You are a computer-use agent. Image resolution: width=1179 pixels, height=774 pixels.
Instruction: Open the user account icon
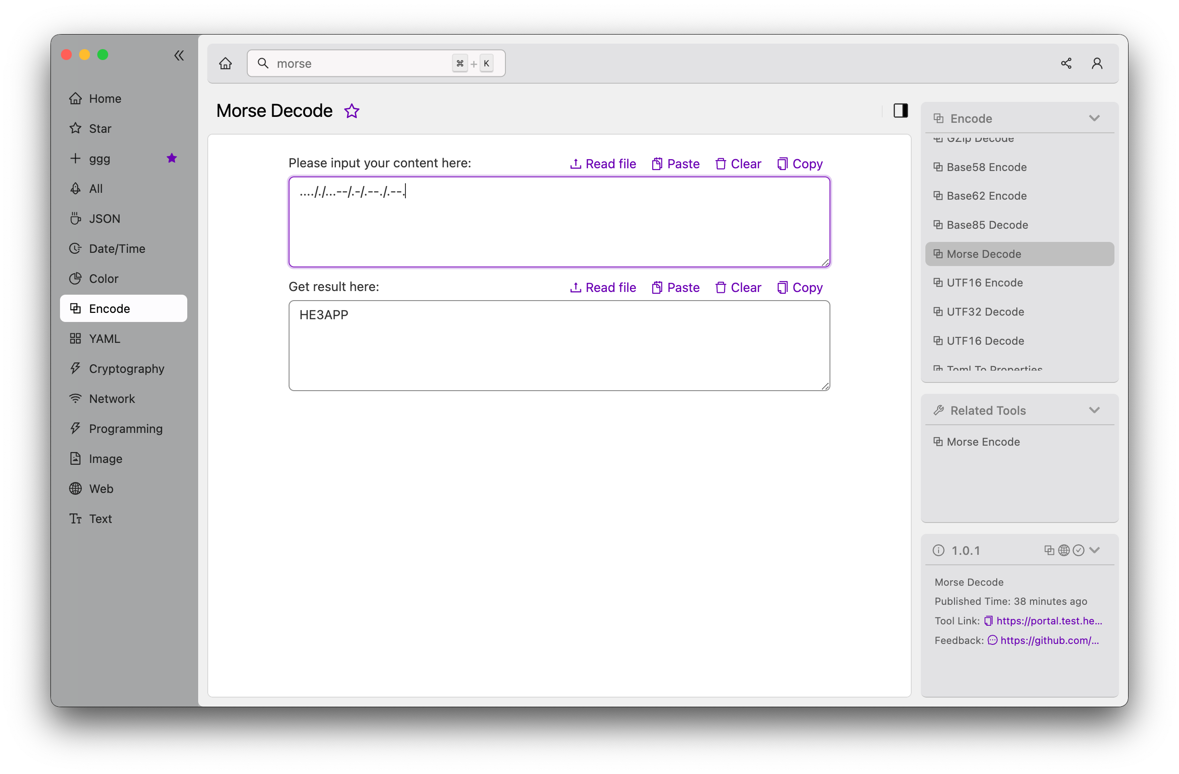click(1097, 63)
